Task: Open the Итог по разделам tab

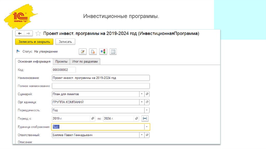Action: (x=85, y=62)
